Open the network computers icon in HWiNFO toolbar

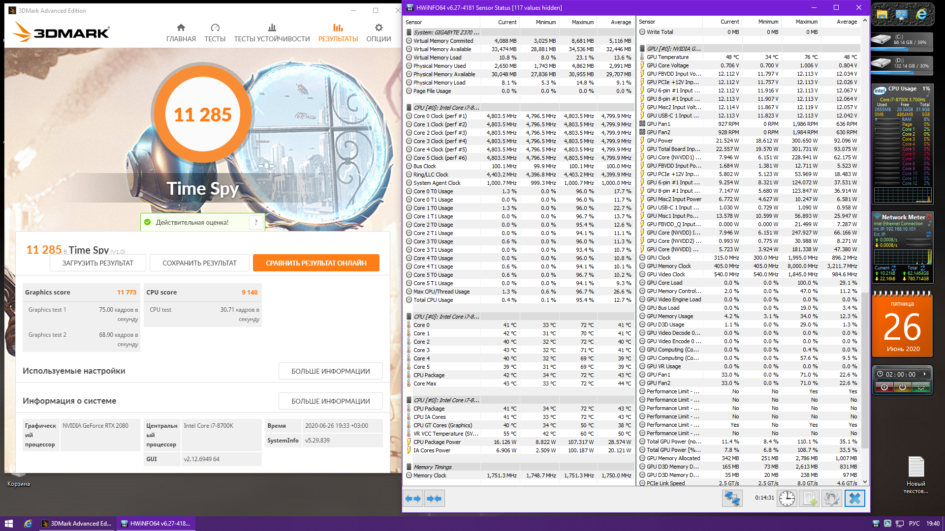(732, 499)
